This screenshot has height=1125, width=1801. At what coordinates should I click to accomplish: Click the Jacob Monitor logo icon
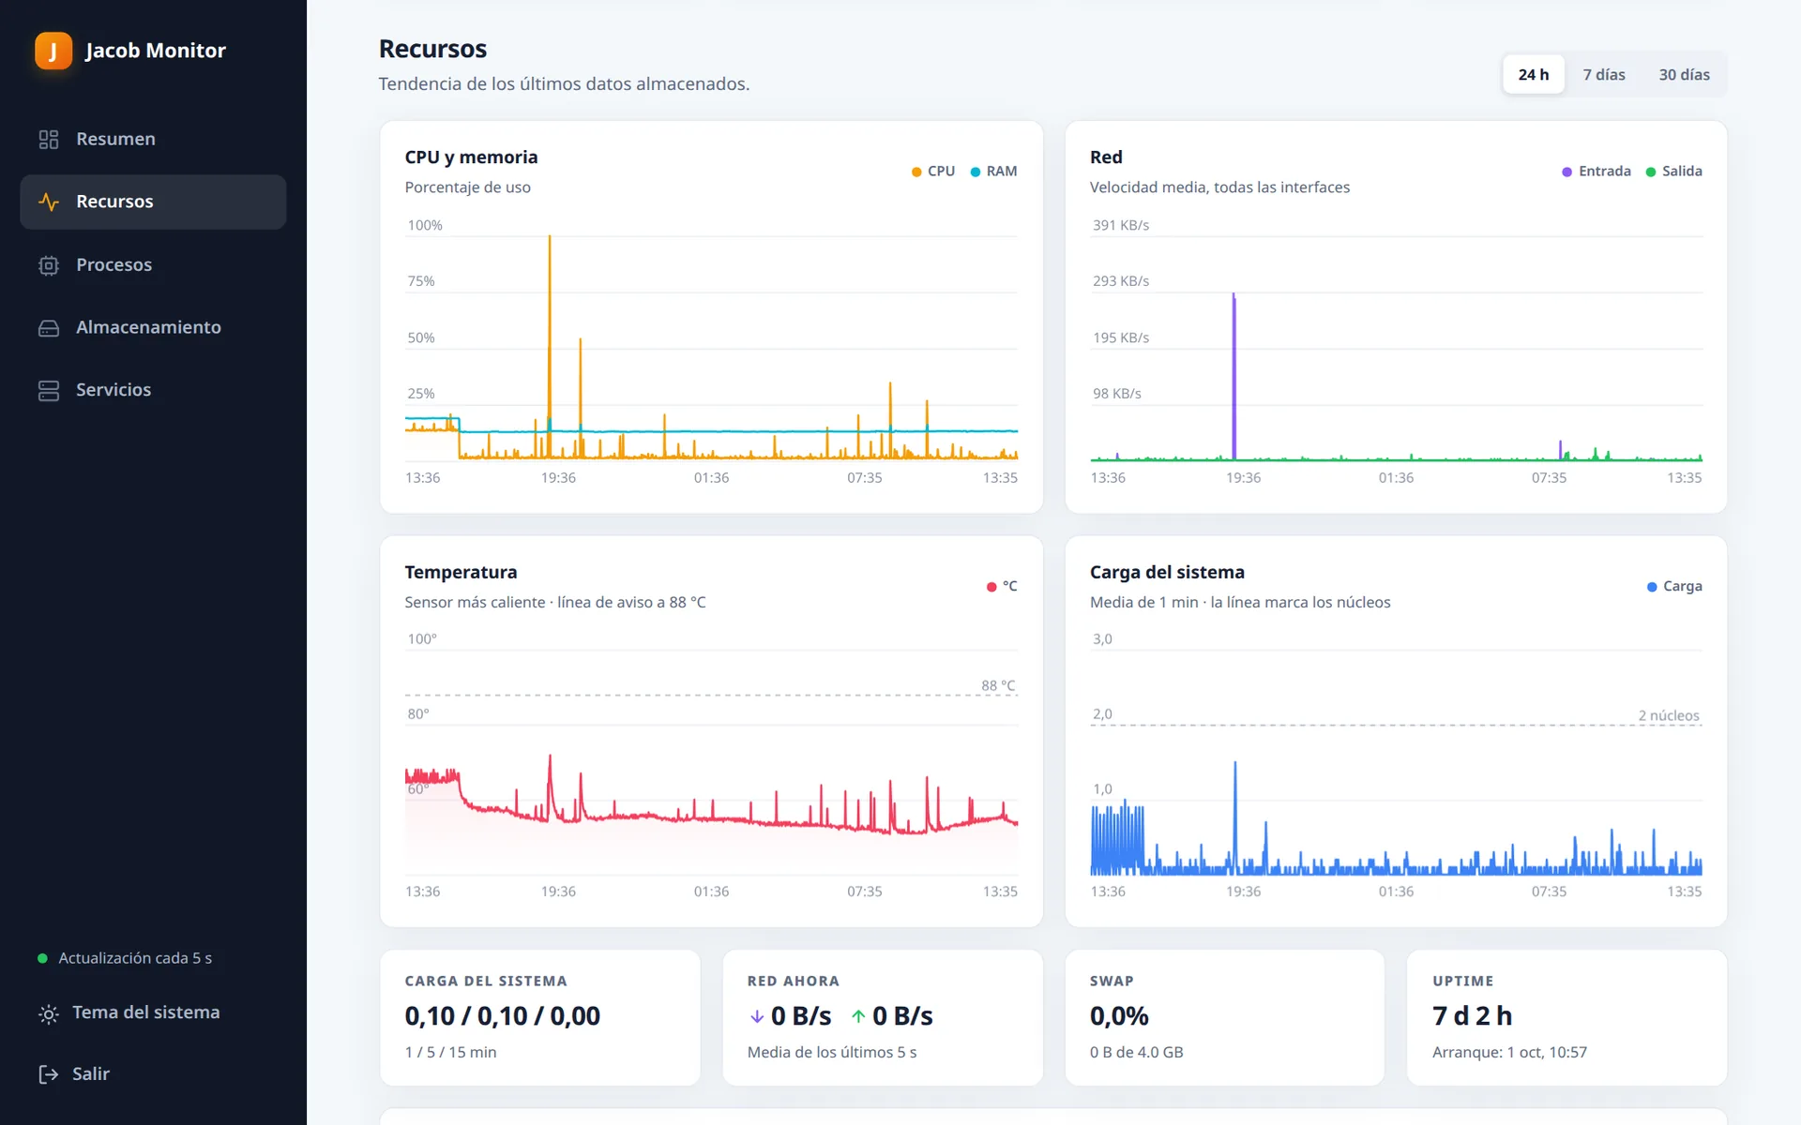point(53,51)
